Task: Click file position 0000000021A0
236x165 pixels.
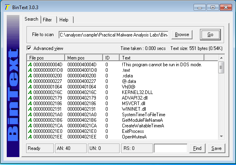Action: point(48,115)
